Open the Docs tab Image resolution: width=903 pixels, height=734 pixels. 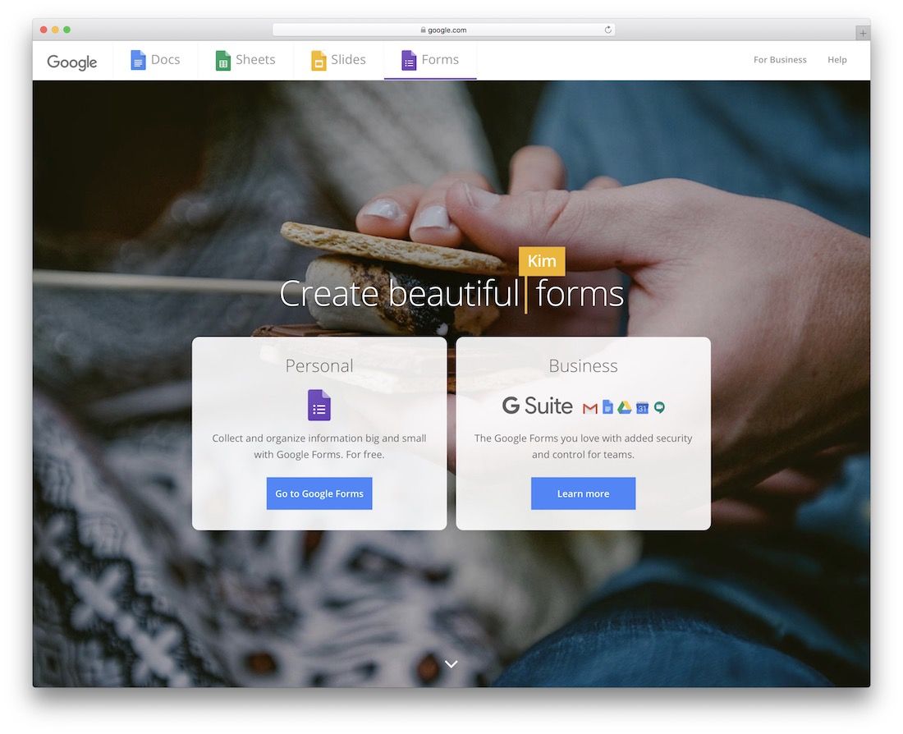[155, 60]
